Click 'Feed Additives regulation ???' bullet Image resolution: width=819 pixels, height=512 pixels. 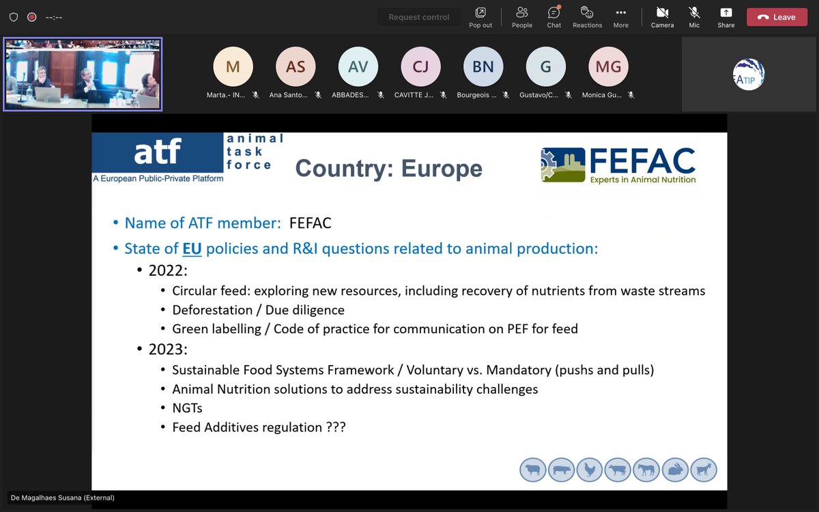pos(259,427)
